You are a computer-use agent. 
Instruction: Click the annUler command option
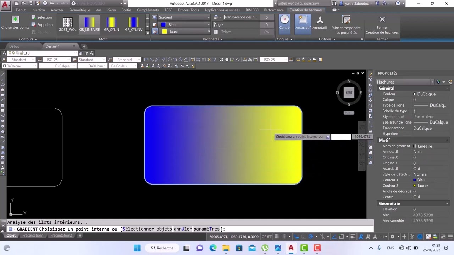(x=183, y=229)
